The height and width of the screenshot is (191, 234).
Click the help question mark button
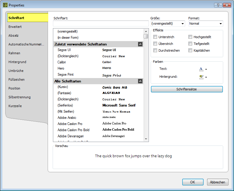218,5
